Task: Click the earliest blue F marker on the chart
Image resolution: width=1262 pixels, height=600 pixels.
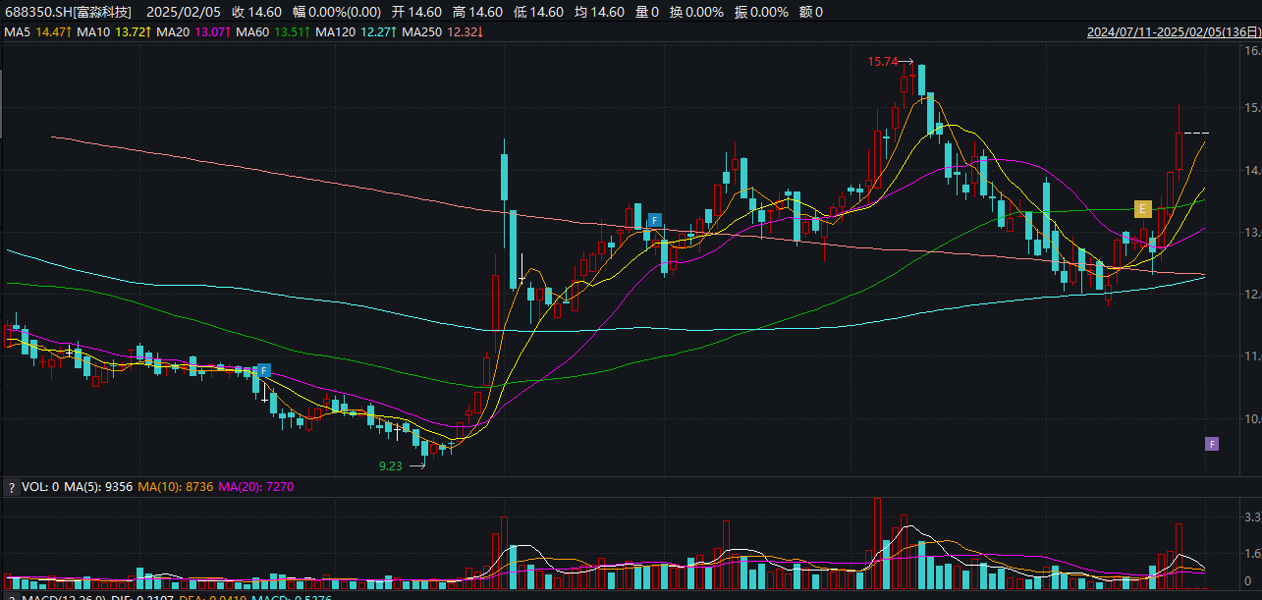Action: [263, 370]
